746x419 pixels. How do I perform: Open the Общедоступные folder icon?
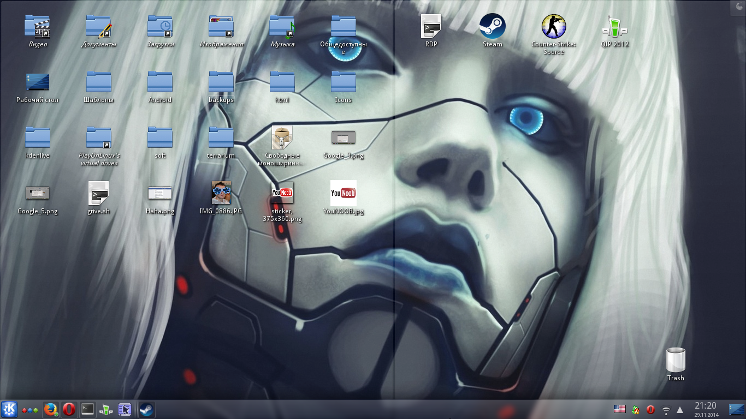344,26
